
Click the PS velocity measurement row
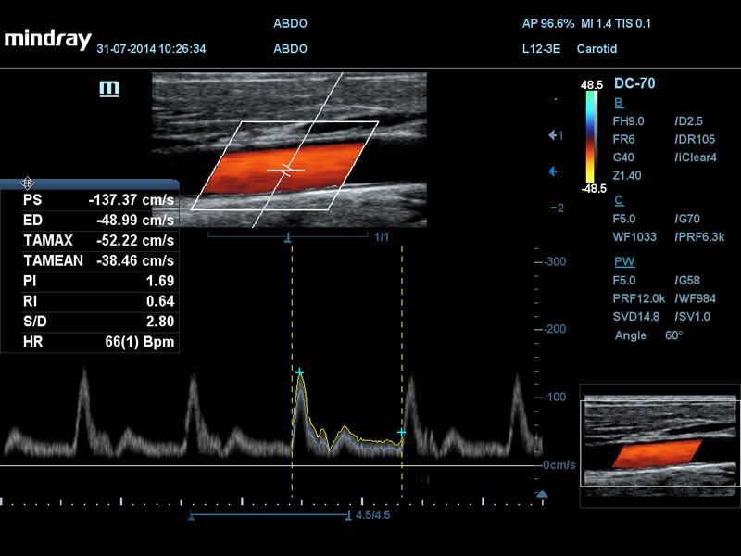98,200
